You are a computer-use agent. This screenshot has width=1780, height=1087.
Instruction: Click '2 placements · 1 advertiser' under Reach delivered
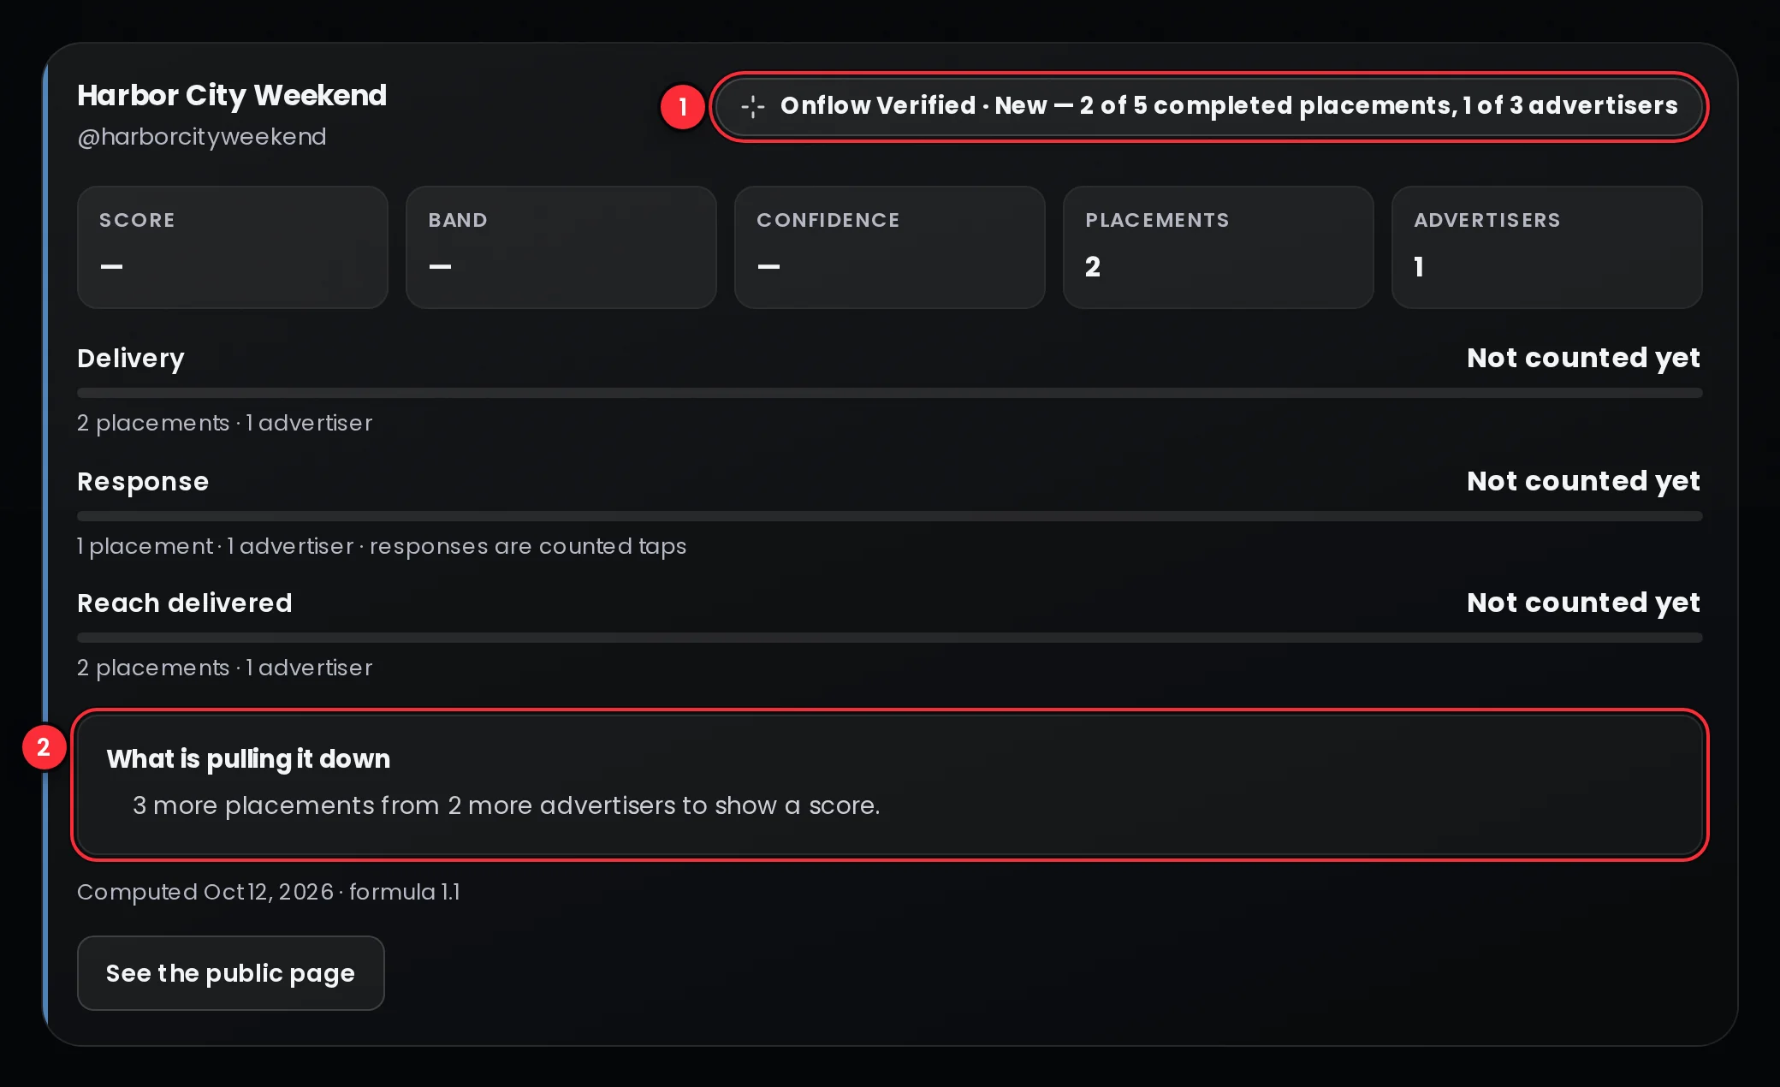coord(225,668)
